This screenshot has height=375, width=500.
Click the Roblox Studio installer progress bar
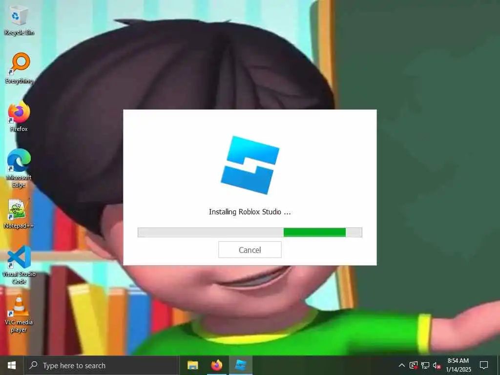click(x=250, y=232)
